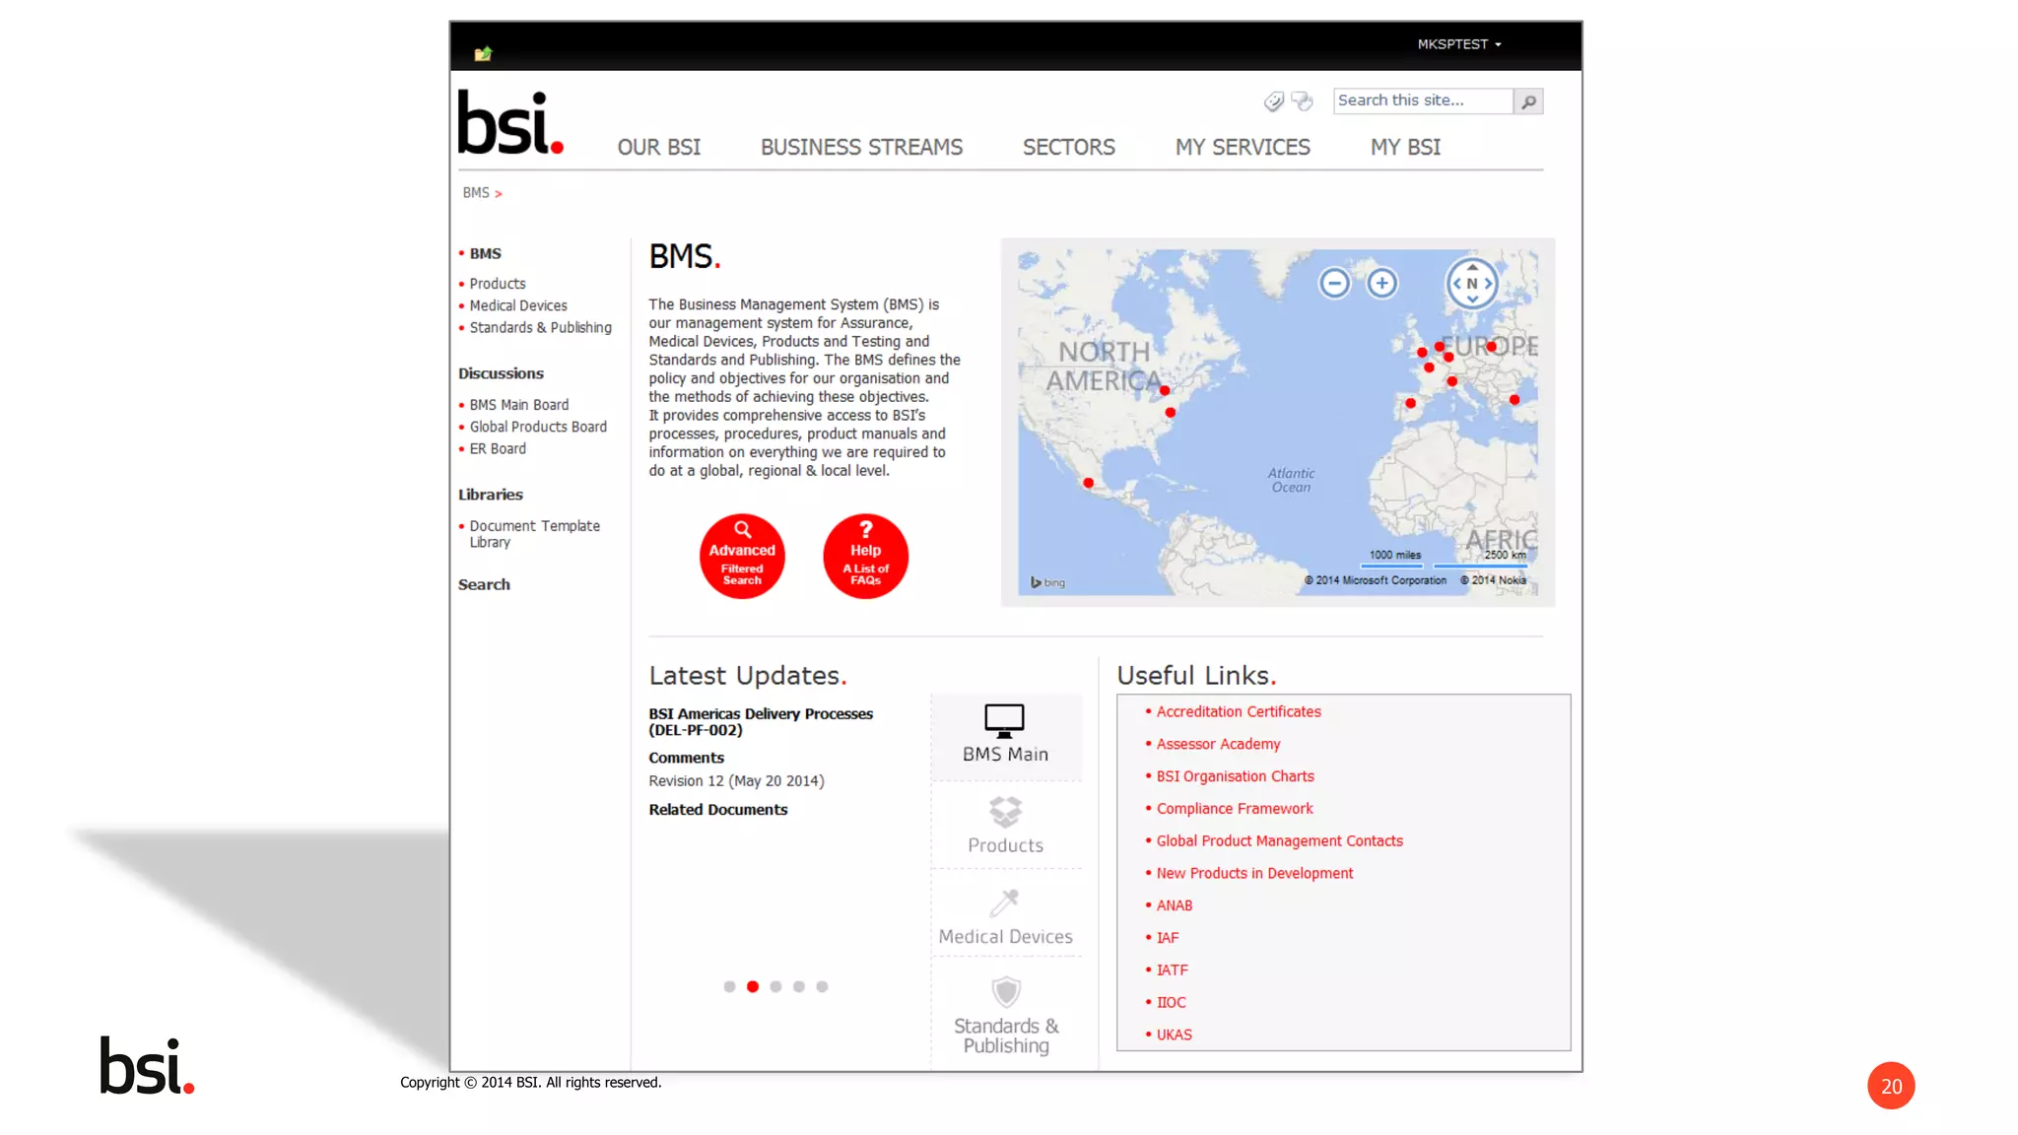This screenshot has width=2018, height=1135.
Task: Open Global Product Management Contacts link
Action: click(x=1279, y=841)
